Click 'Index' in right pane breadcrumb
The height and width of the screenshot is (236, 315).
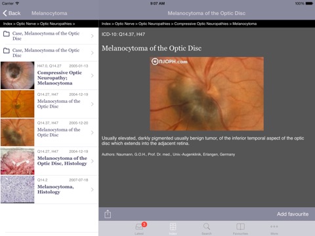(106, 24)
